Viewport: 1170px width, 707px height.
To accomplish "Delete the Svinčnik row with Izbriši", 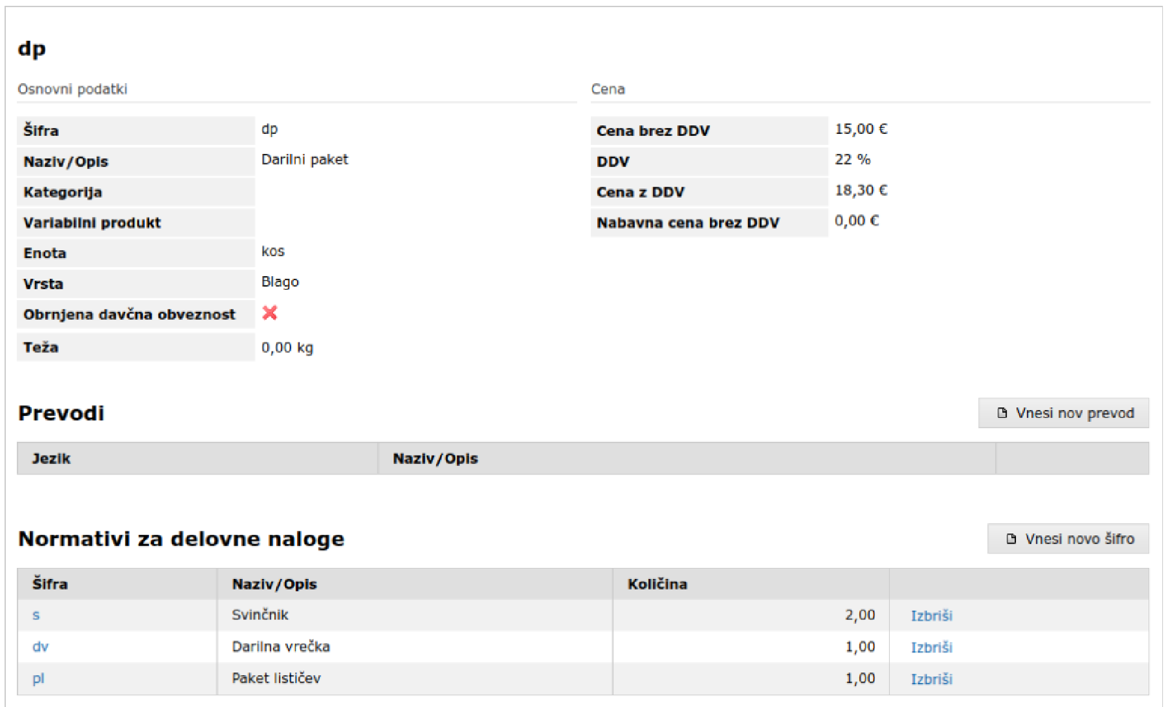I will click(x=931, y=615).
